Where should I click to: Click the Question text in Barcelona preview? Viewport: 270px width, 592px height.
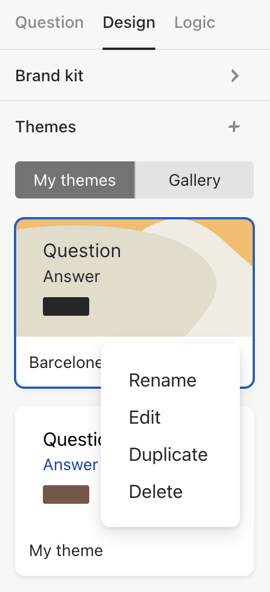point(82,251)
